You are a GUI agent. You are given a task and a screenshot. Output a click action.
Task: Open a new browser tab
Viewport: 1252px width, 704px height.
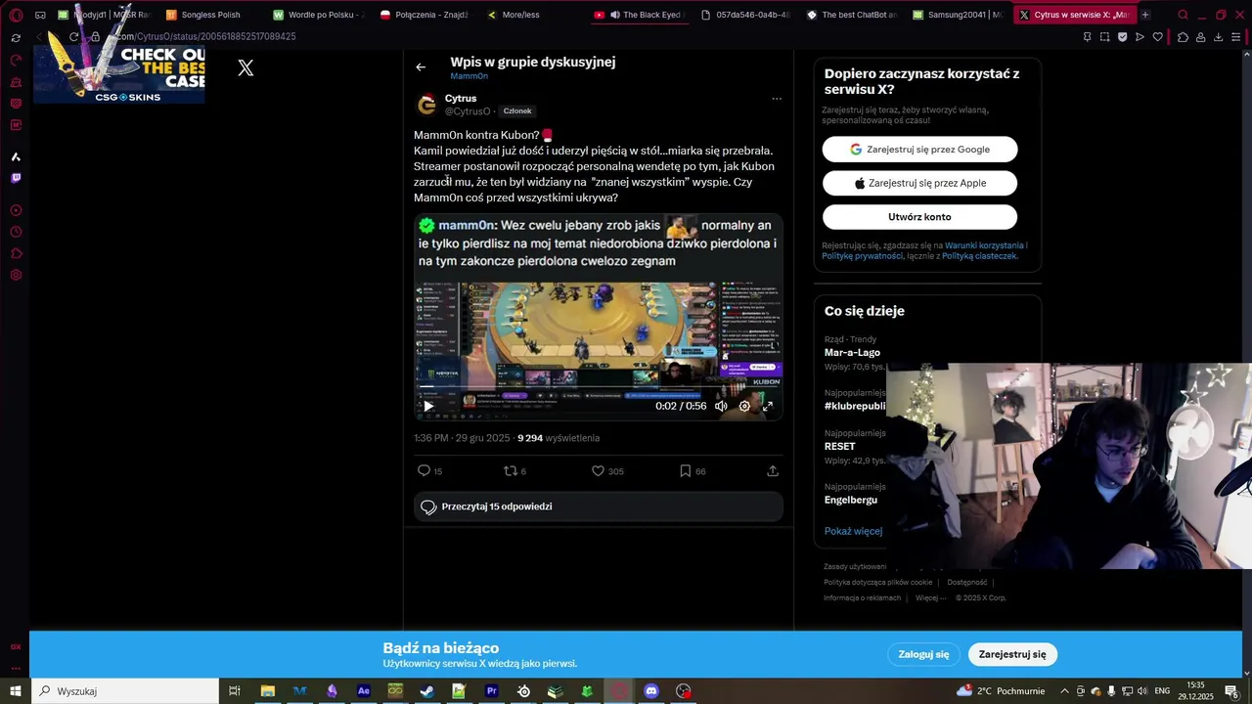pos(1145,15)
